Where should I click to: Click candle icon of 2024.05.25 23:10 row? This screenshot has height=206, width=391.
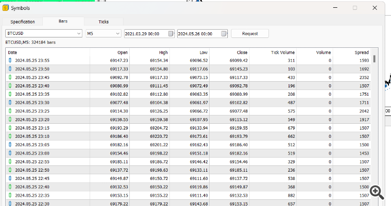coord(10,136)
